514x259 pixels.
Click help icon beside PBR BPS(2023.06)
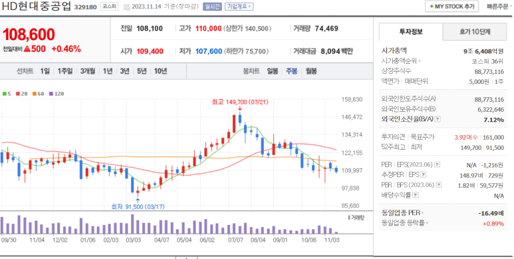[x=439, y=185]
